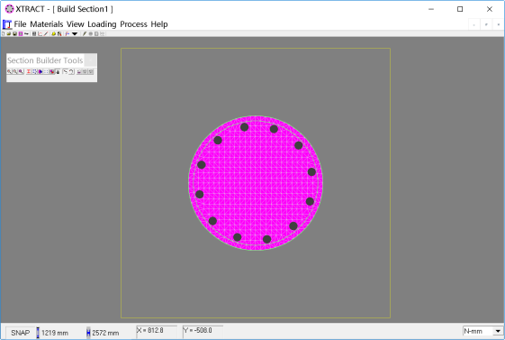Image resolution: width=505 pixels, height=340 pixels.
Task: Open the black triangle dropdown in main toolbar
Action: [75, 34]
